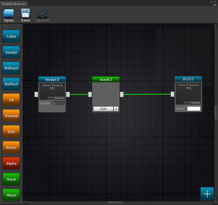
Task: Click the vertical scrollbar down arrow
Action: point(216,199)
